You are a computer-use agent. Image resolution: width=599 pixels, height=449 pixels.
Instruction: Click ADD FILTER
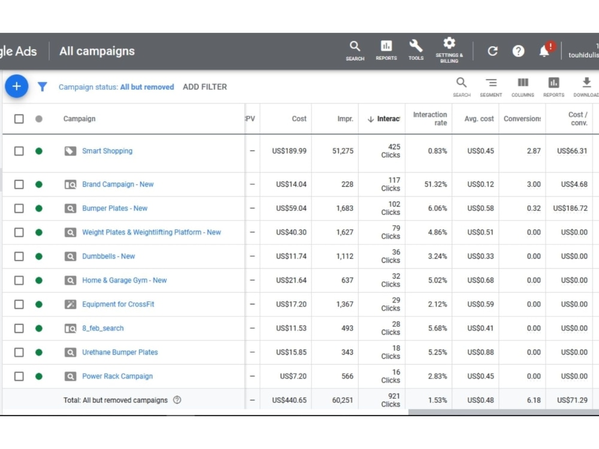(205, 87)
